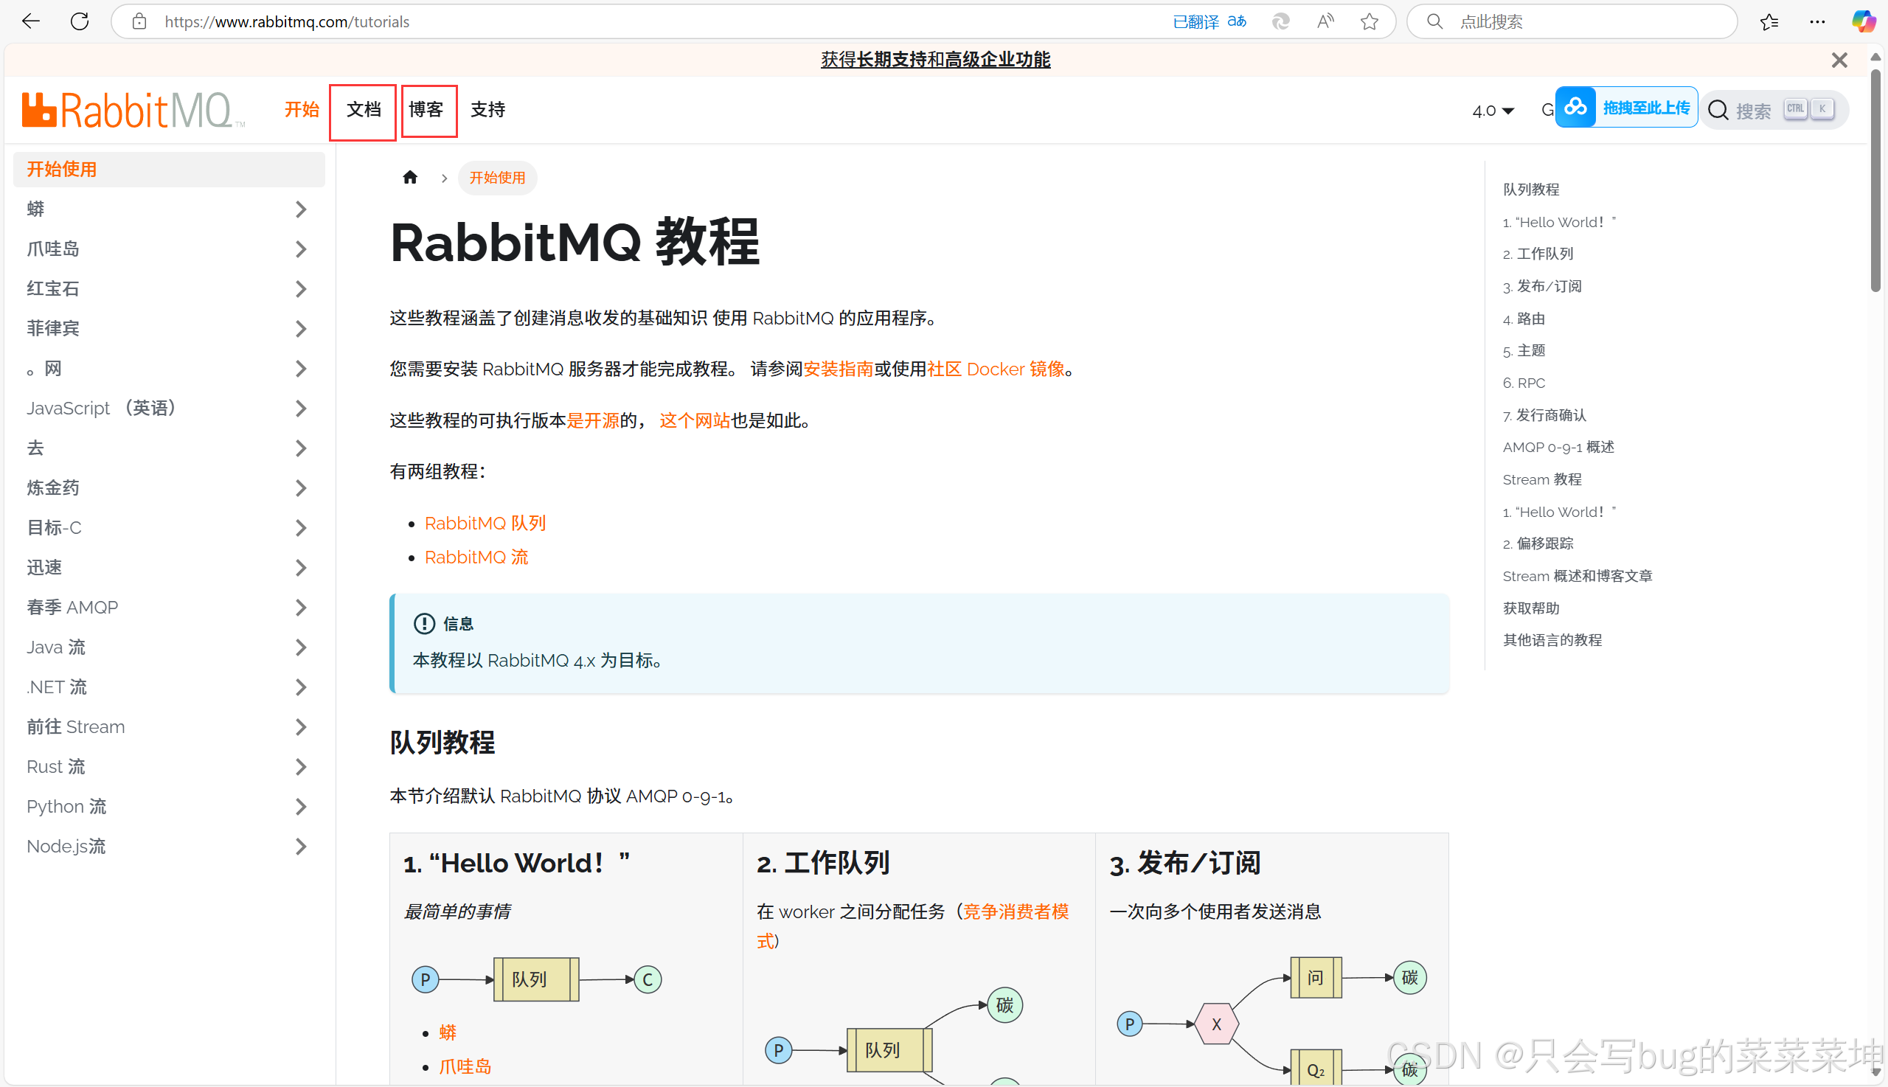Dismiss the top banner with the X

(x=1839, y=60)
